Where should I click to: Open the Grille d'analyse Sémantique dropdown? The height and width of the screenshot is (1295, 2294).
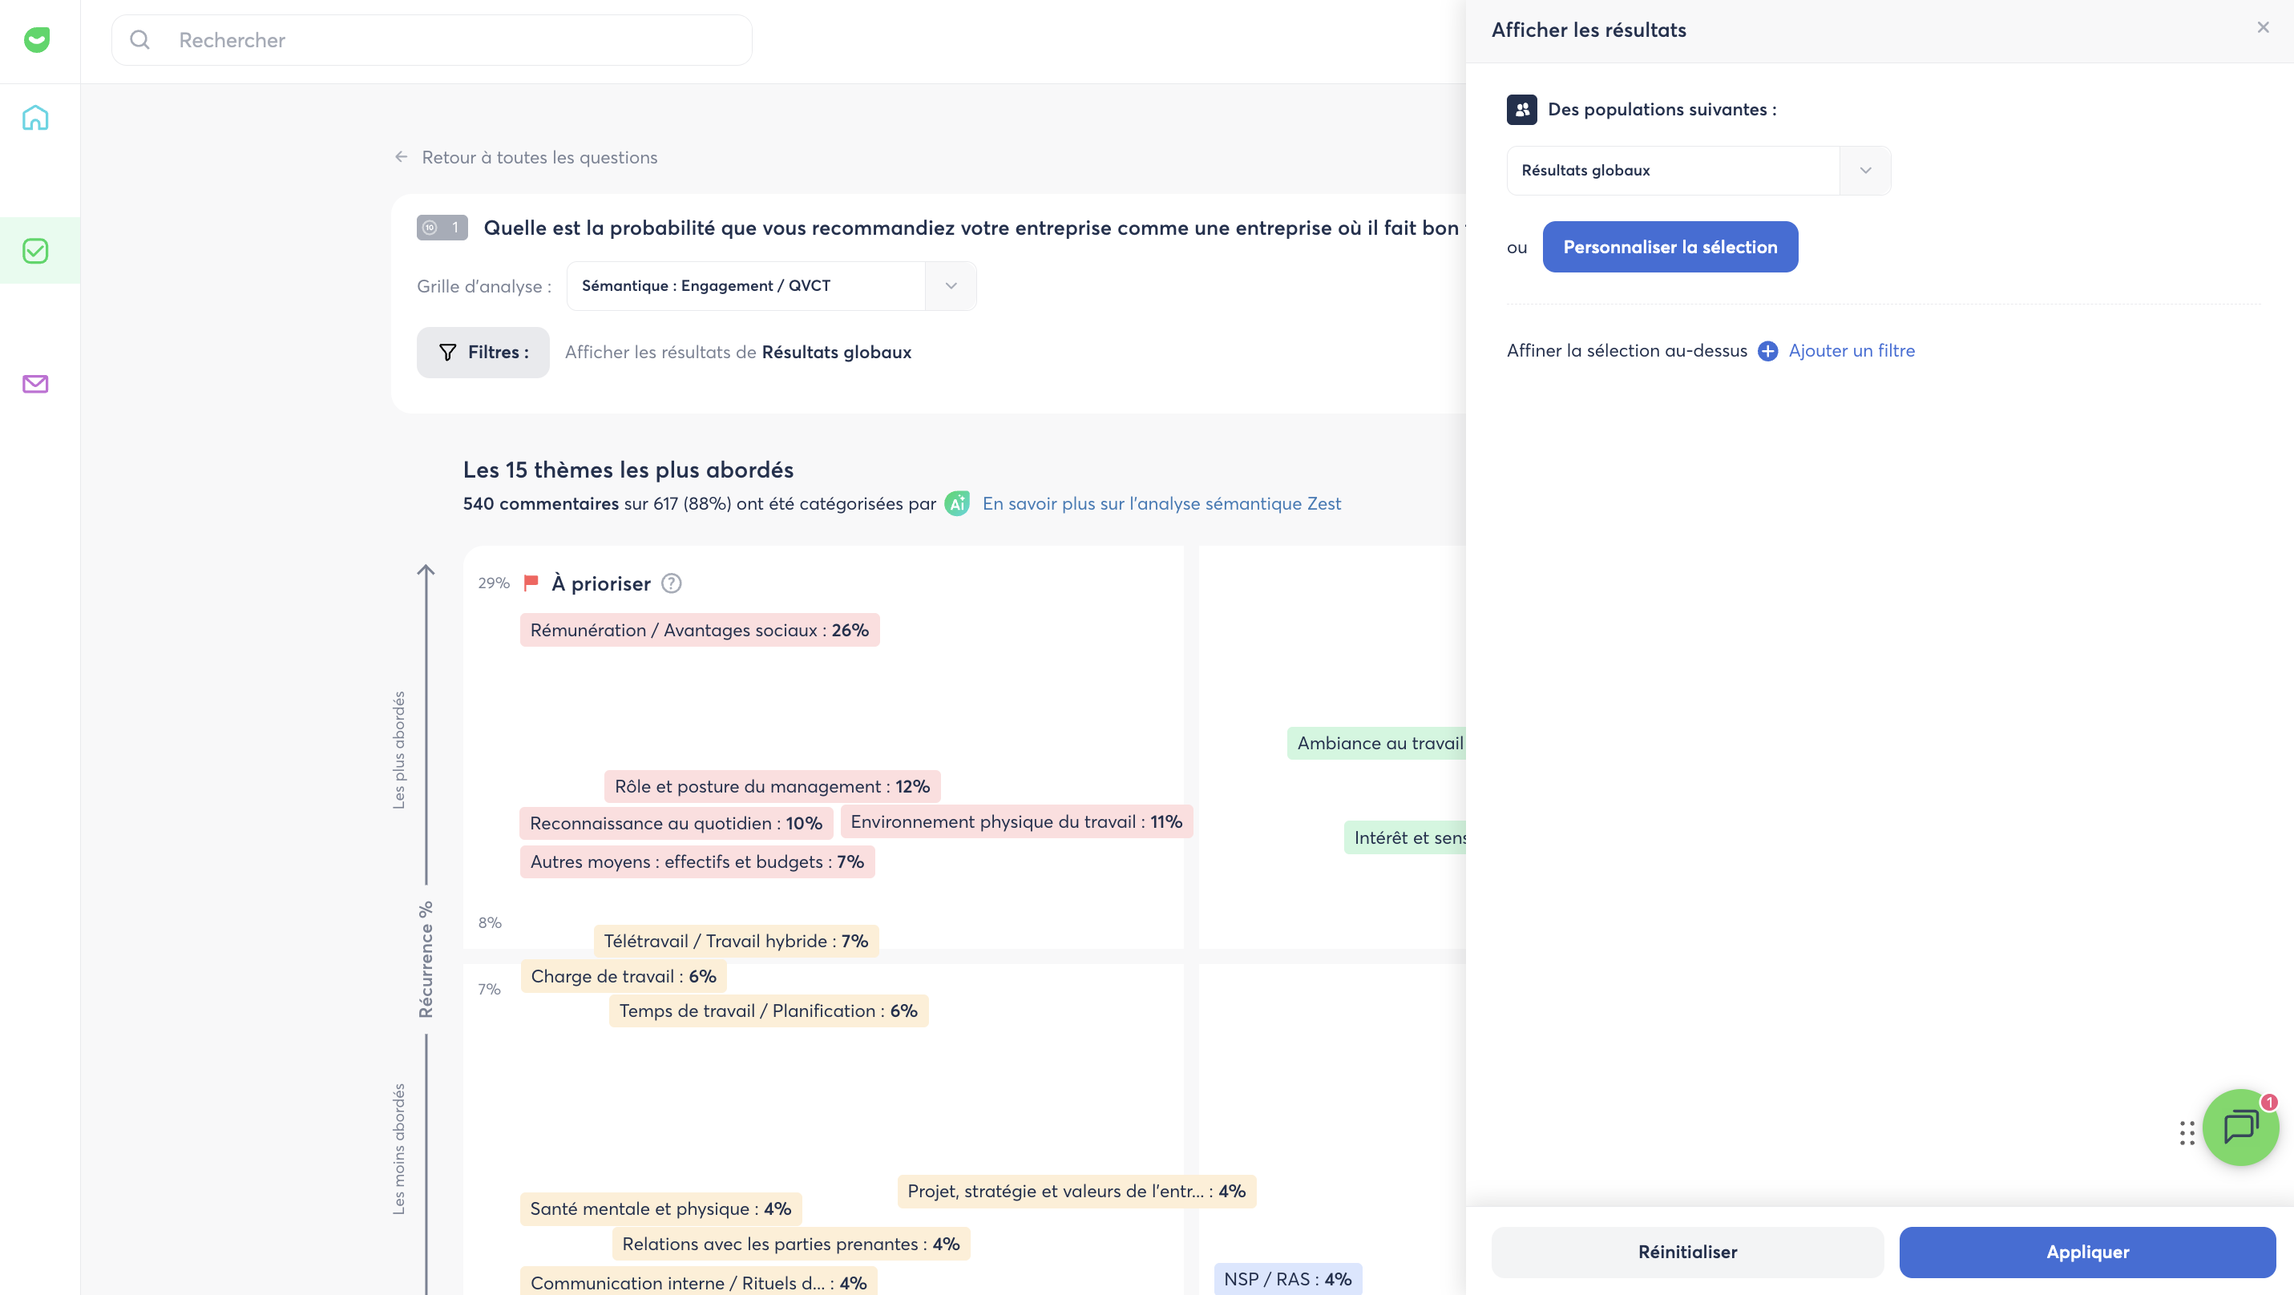coord(771,286)
